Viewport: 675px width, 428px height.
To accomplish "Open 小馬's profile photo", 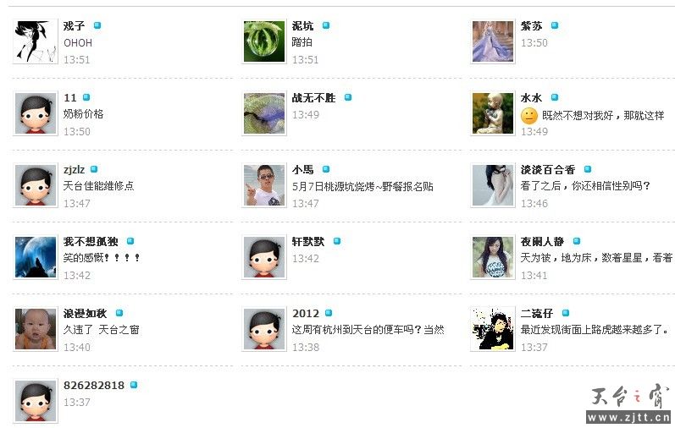I will pyautogui.click(x=264, y=185).
